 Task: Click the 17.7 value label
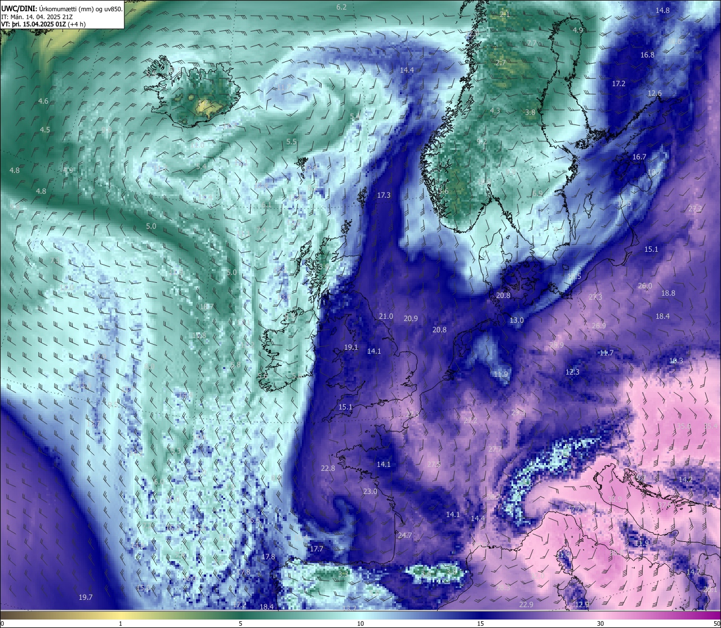(x=317, y=549)
